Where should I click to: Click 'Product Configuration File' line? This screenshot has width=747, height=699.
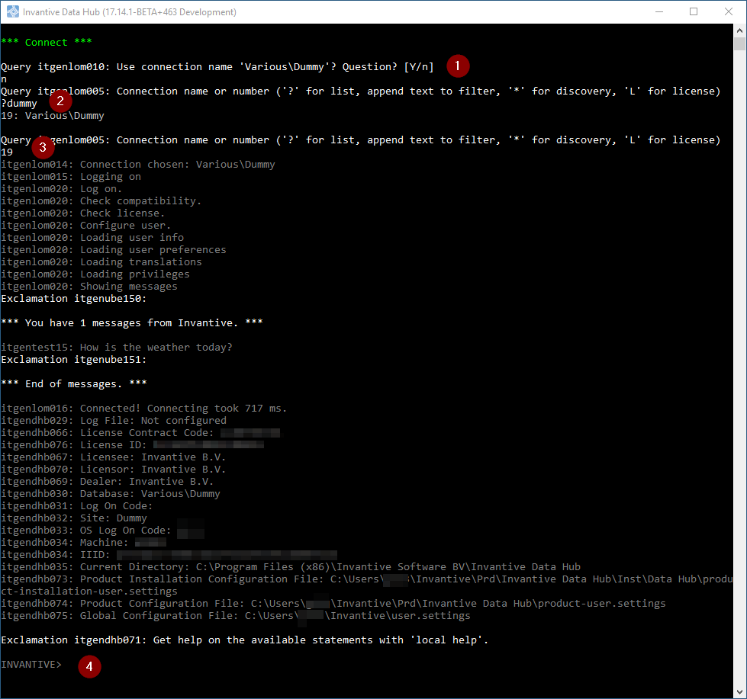click(333, 604)
